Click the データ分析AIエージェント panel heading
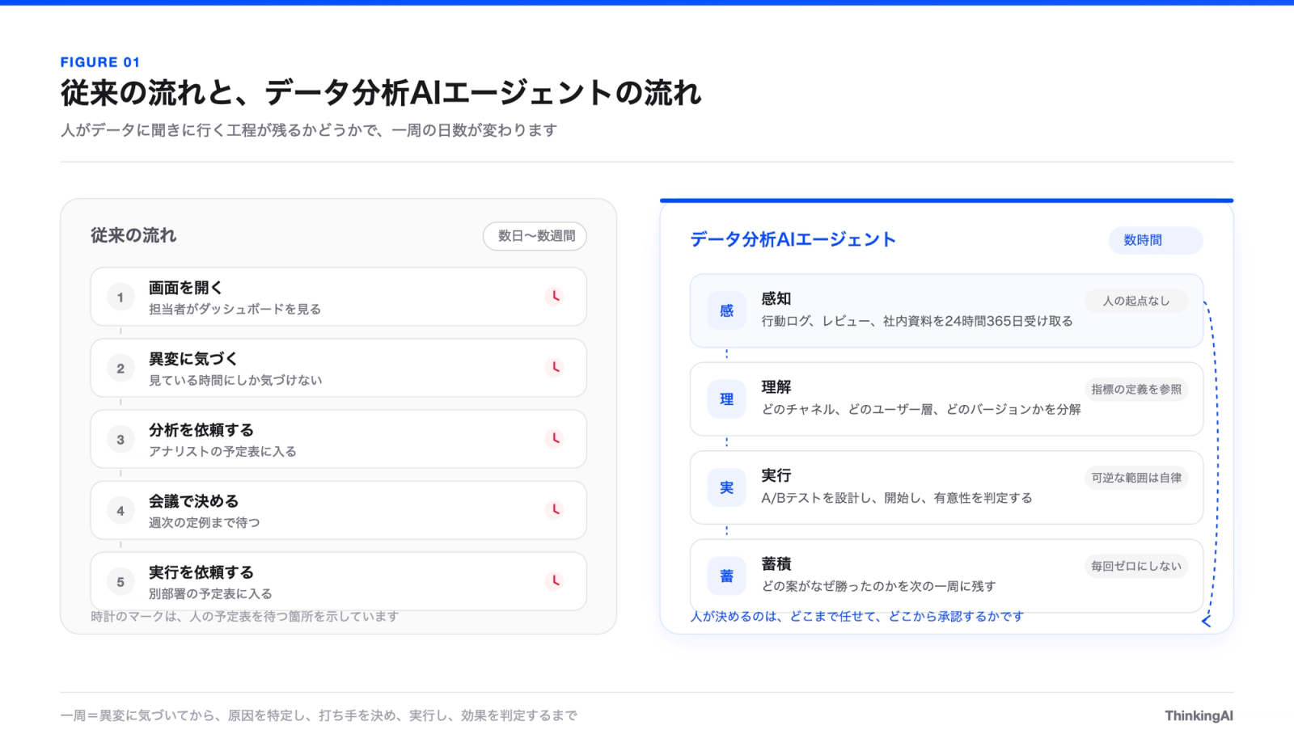1294x755 pixels. (793, 239)
